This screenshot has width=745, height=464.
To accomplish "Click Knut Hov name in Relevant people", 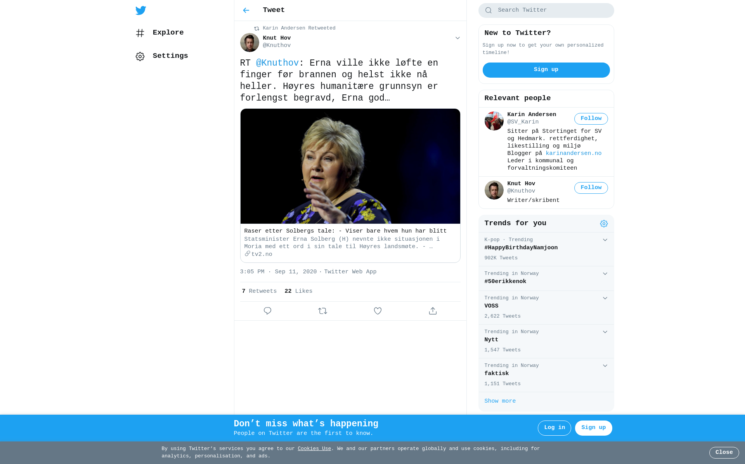I will tap(521, 184).
